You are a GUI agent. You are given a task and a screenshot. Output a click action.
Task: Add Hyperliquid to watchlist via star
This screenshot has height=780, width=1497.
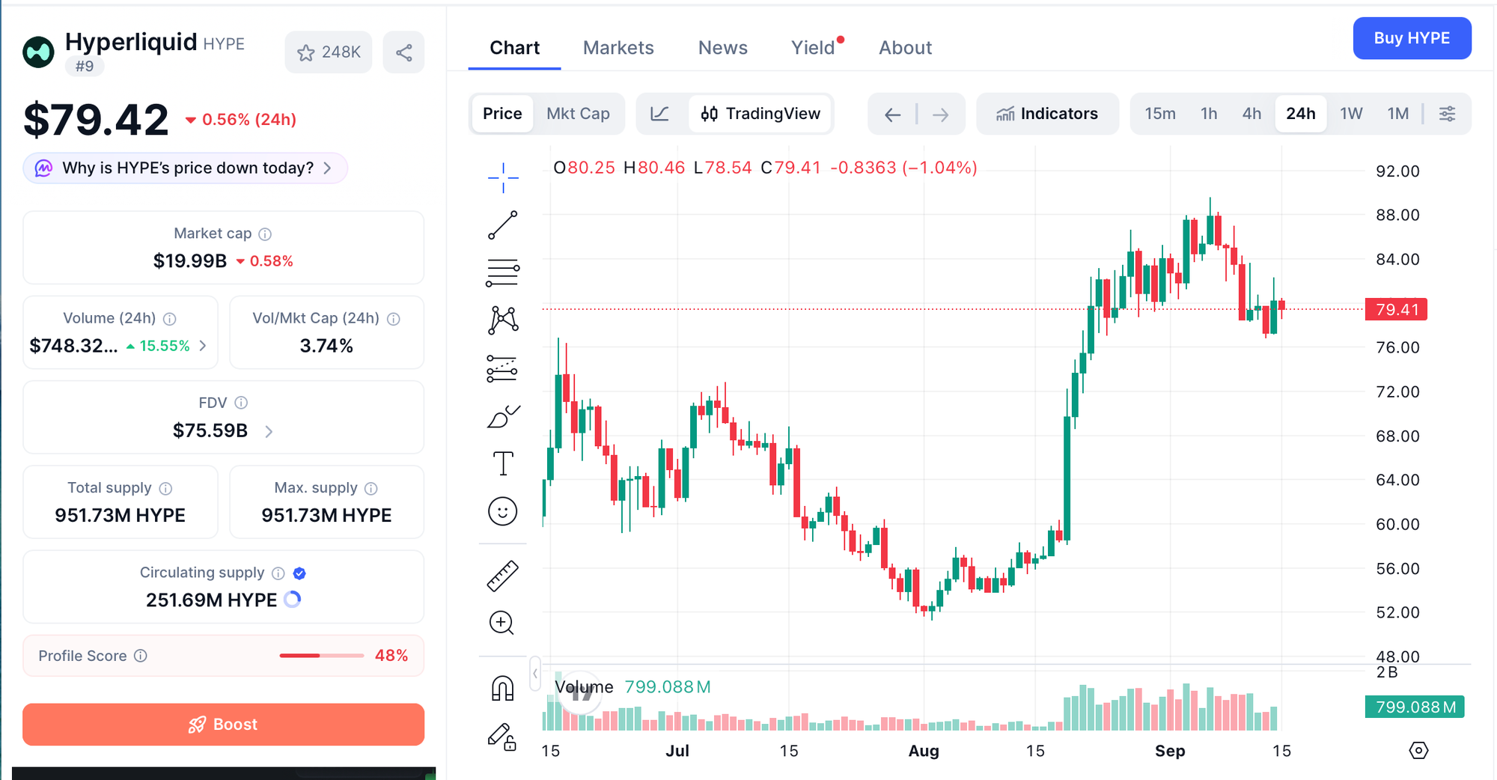tap(329, 52)
